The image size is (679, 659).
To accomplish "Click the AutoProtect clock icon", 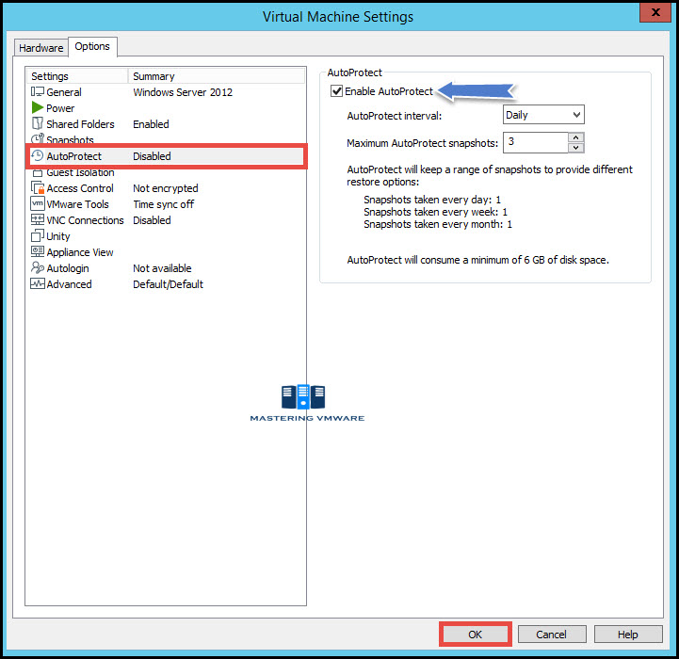I will (x=38, y=156).
